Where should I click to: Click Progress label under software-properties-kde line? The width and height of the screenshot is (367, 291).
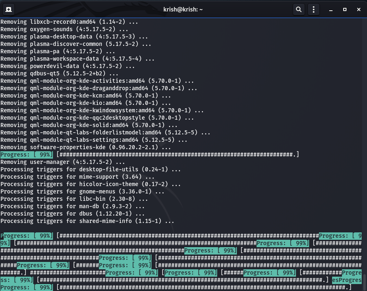tap(27, 155)
